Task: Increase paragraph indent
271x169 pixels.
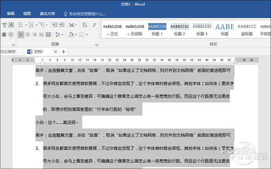Action: [62, 25]
